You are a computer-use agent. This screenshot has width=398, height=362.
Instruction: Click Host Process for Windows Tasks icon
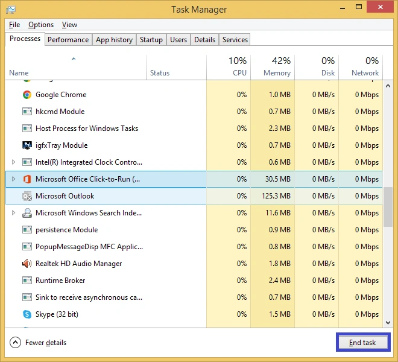click(27, 129)
